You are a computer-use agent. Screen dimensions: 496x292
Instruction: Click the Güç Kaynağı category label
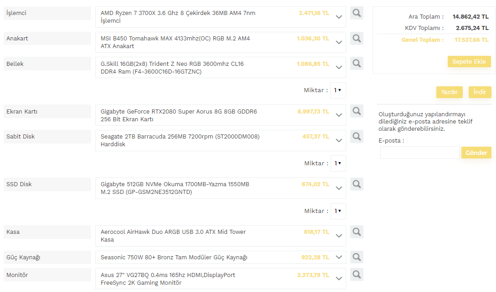point(47,257)
